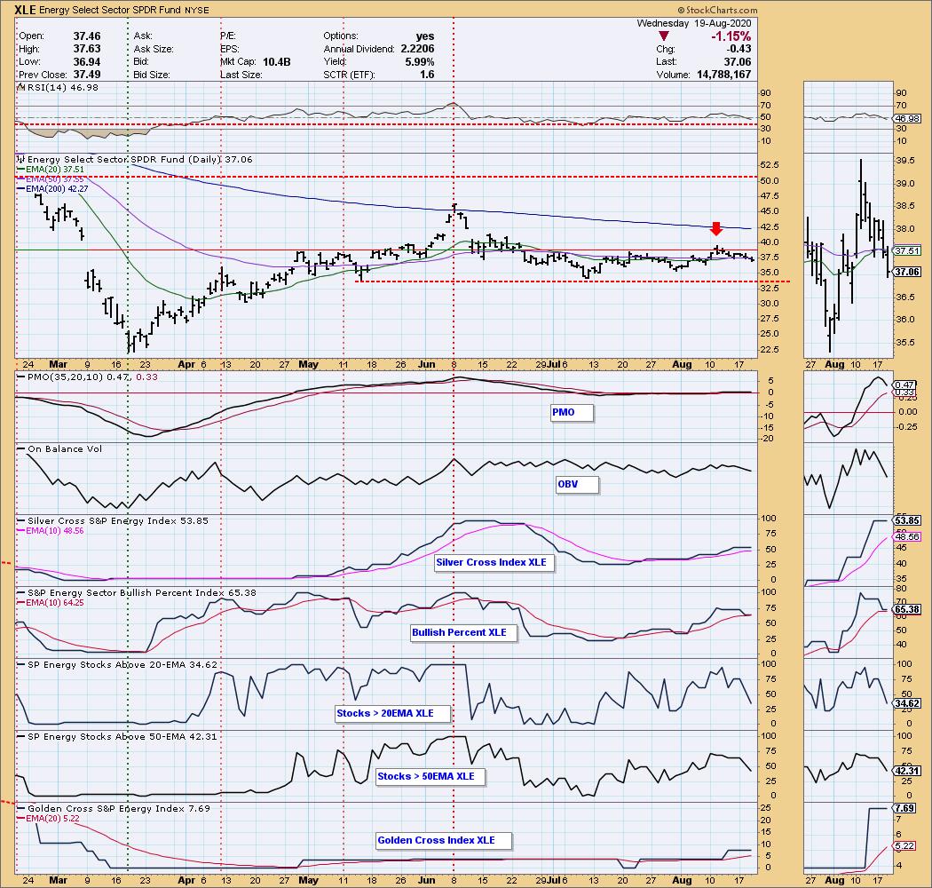The height and width of the screenshot is (888, 932).
Task: Click the Options 'yes' value
Action: coord(425,36)
